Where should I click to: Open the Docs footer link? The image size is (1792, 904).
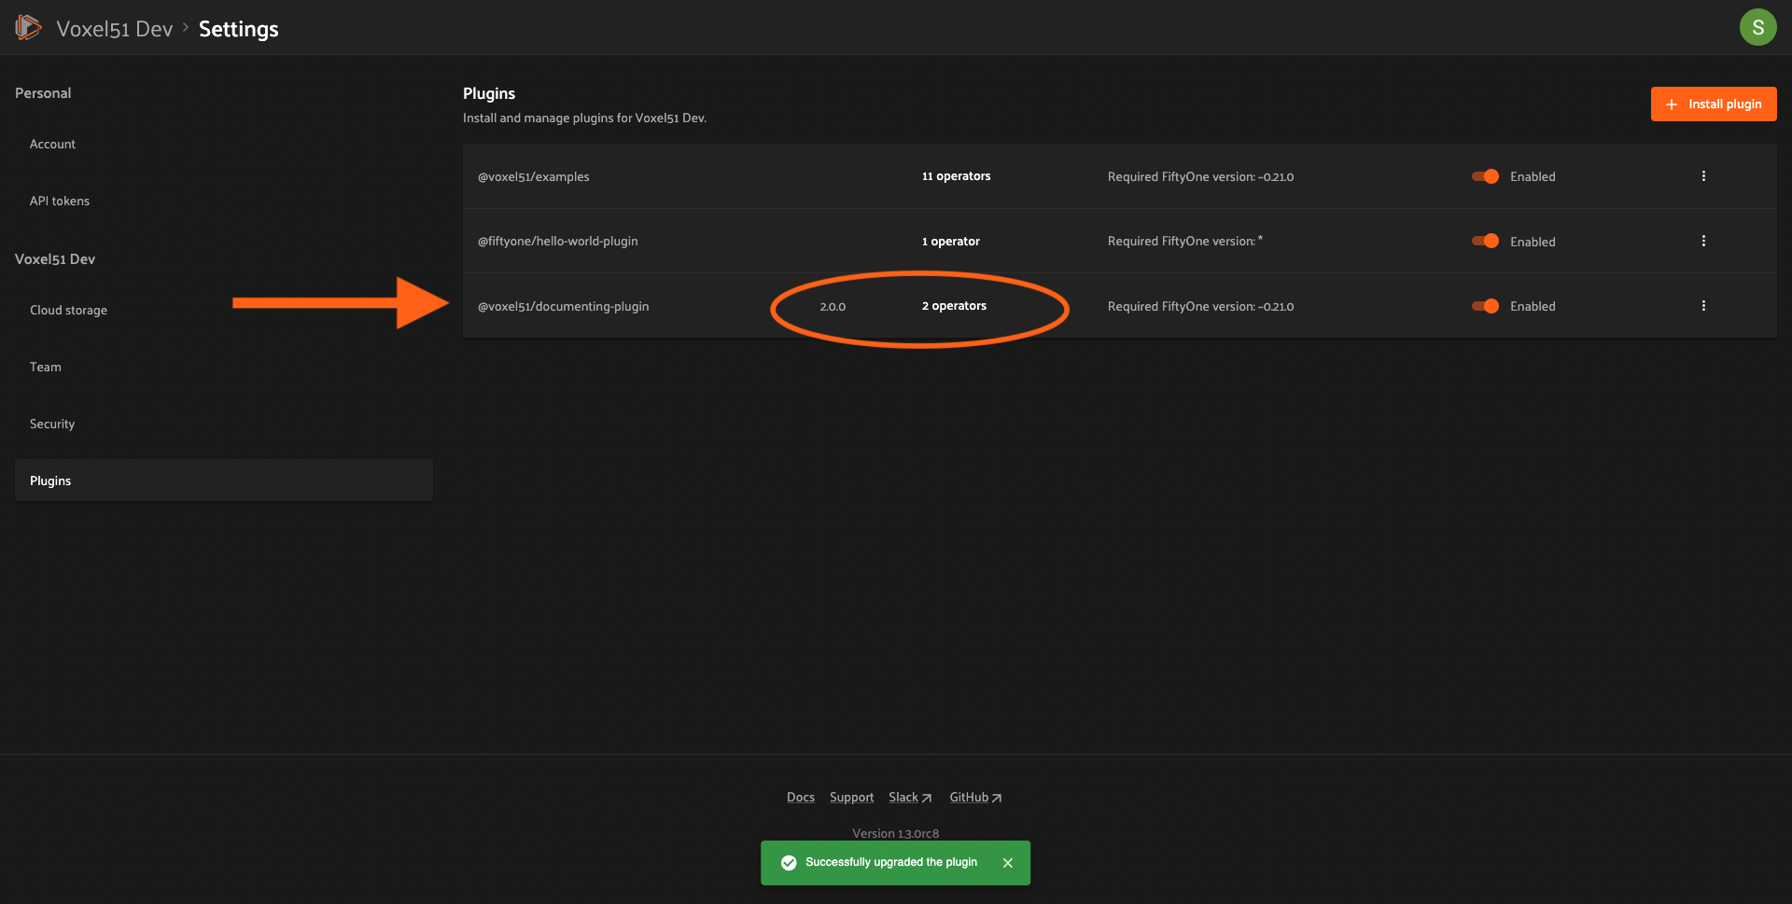800,797
